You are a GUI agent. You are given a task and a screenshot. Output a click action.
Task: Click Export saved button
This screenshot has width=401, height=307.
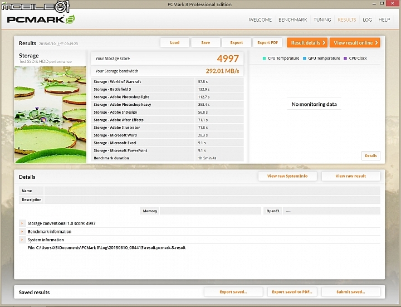[233, 292]
